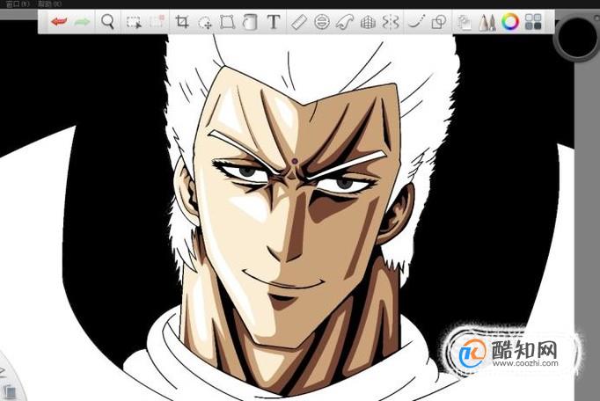600x401 pixels.
Task: Open the 窗口 (Window) menu
Action: (18, 4)
